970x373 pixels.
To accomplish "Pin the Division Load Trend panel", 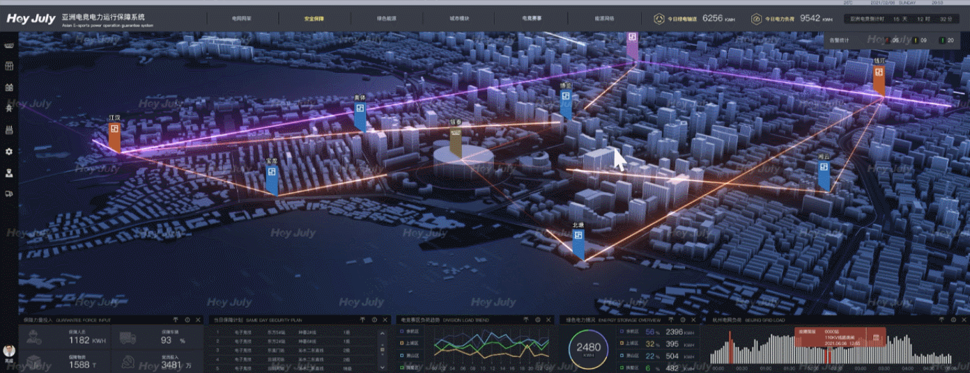I will (526, 319).
